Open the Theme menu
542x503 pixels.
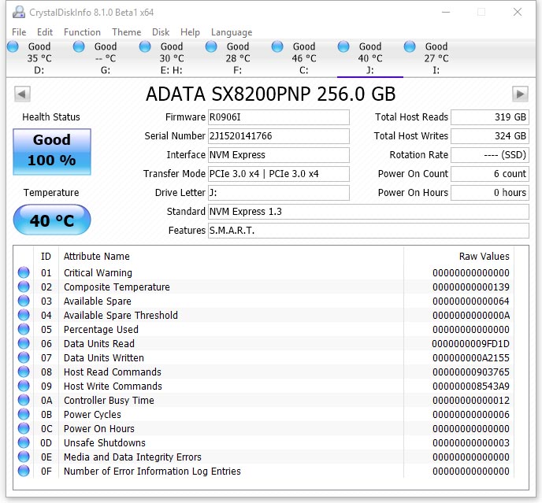coord(127,32)
